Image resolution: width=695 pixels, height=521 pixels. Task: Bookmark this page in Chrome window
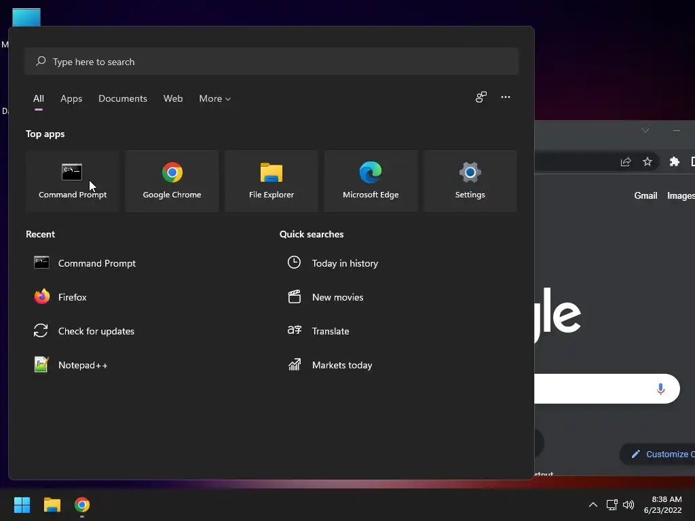[x=647, y=161]
